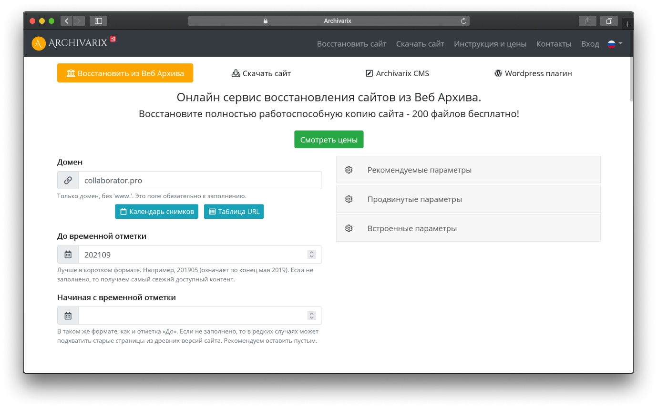Expand 'Встроенные параметры' section
Image resolution: width=657 pixels, height=408 pixels.
[x=468, y=228]
